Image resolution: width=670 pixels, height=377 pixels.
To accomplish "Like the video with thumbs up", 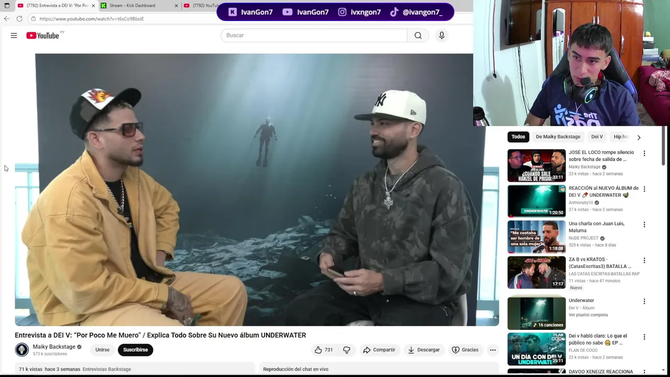I will click(323, 350).
